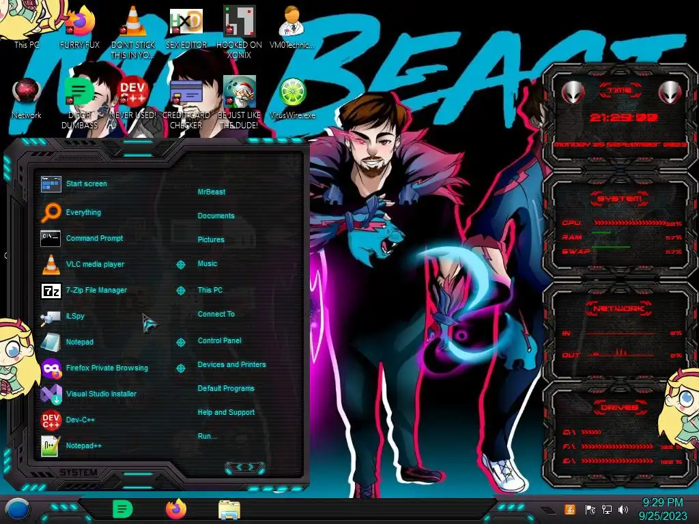This screenshot has width=699, height=524.
Task: Select Connect To in start menu
Action: click(x=216, y=314)
